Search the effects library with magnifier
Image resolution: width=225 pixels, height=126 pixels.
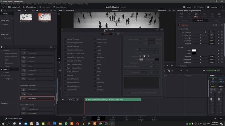click(x=51, y=47)
